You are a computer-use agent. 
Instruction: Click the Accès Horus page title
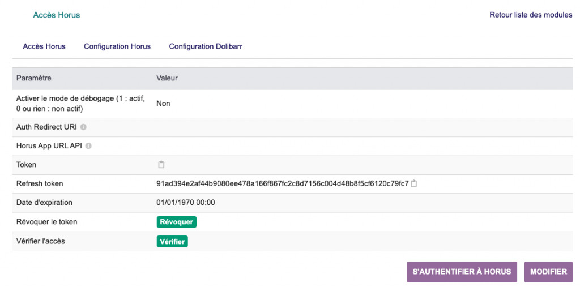click(57, 15)
